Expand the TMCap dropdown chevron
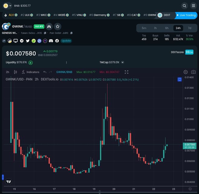The width and height of the screenshot is (199, 194). pos(122,62)
